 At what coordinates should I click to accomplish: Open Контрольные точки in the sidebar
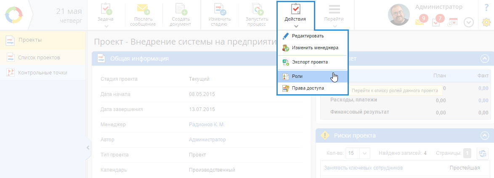pyautogui.click(x=42, y=72)
